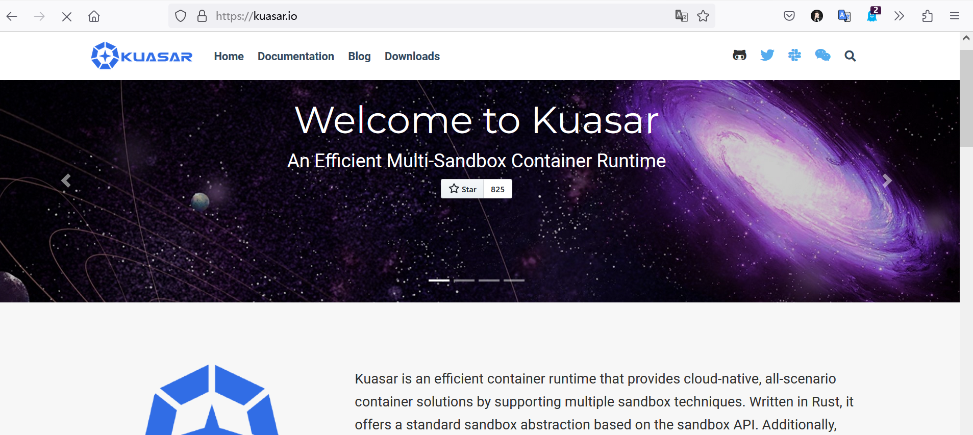Show more toolbar tools overflow

[x=899, y=16]
